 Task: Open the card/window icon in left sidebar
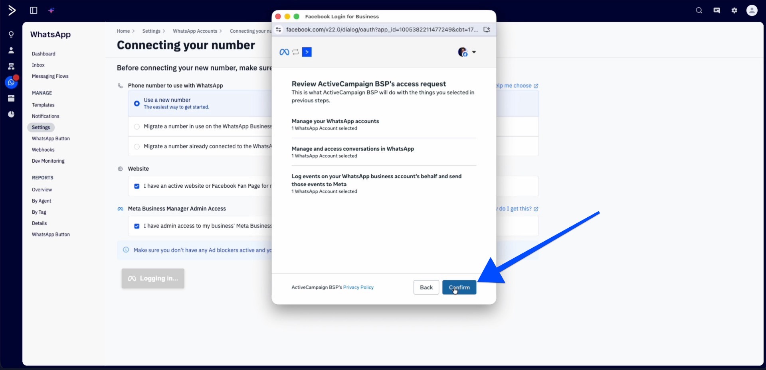pos(11,98)
